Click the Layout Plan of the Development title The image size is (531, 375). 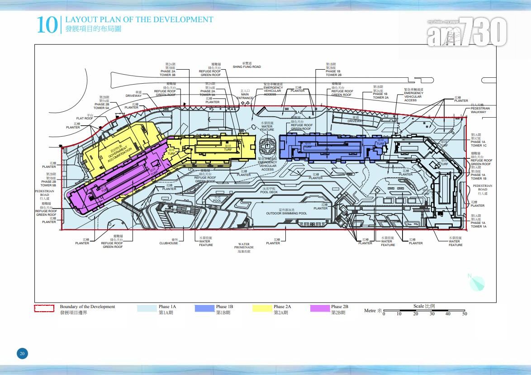139,19
